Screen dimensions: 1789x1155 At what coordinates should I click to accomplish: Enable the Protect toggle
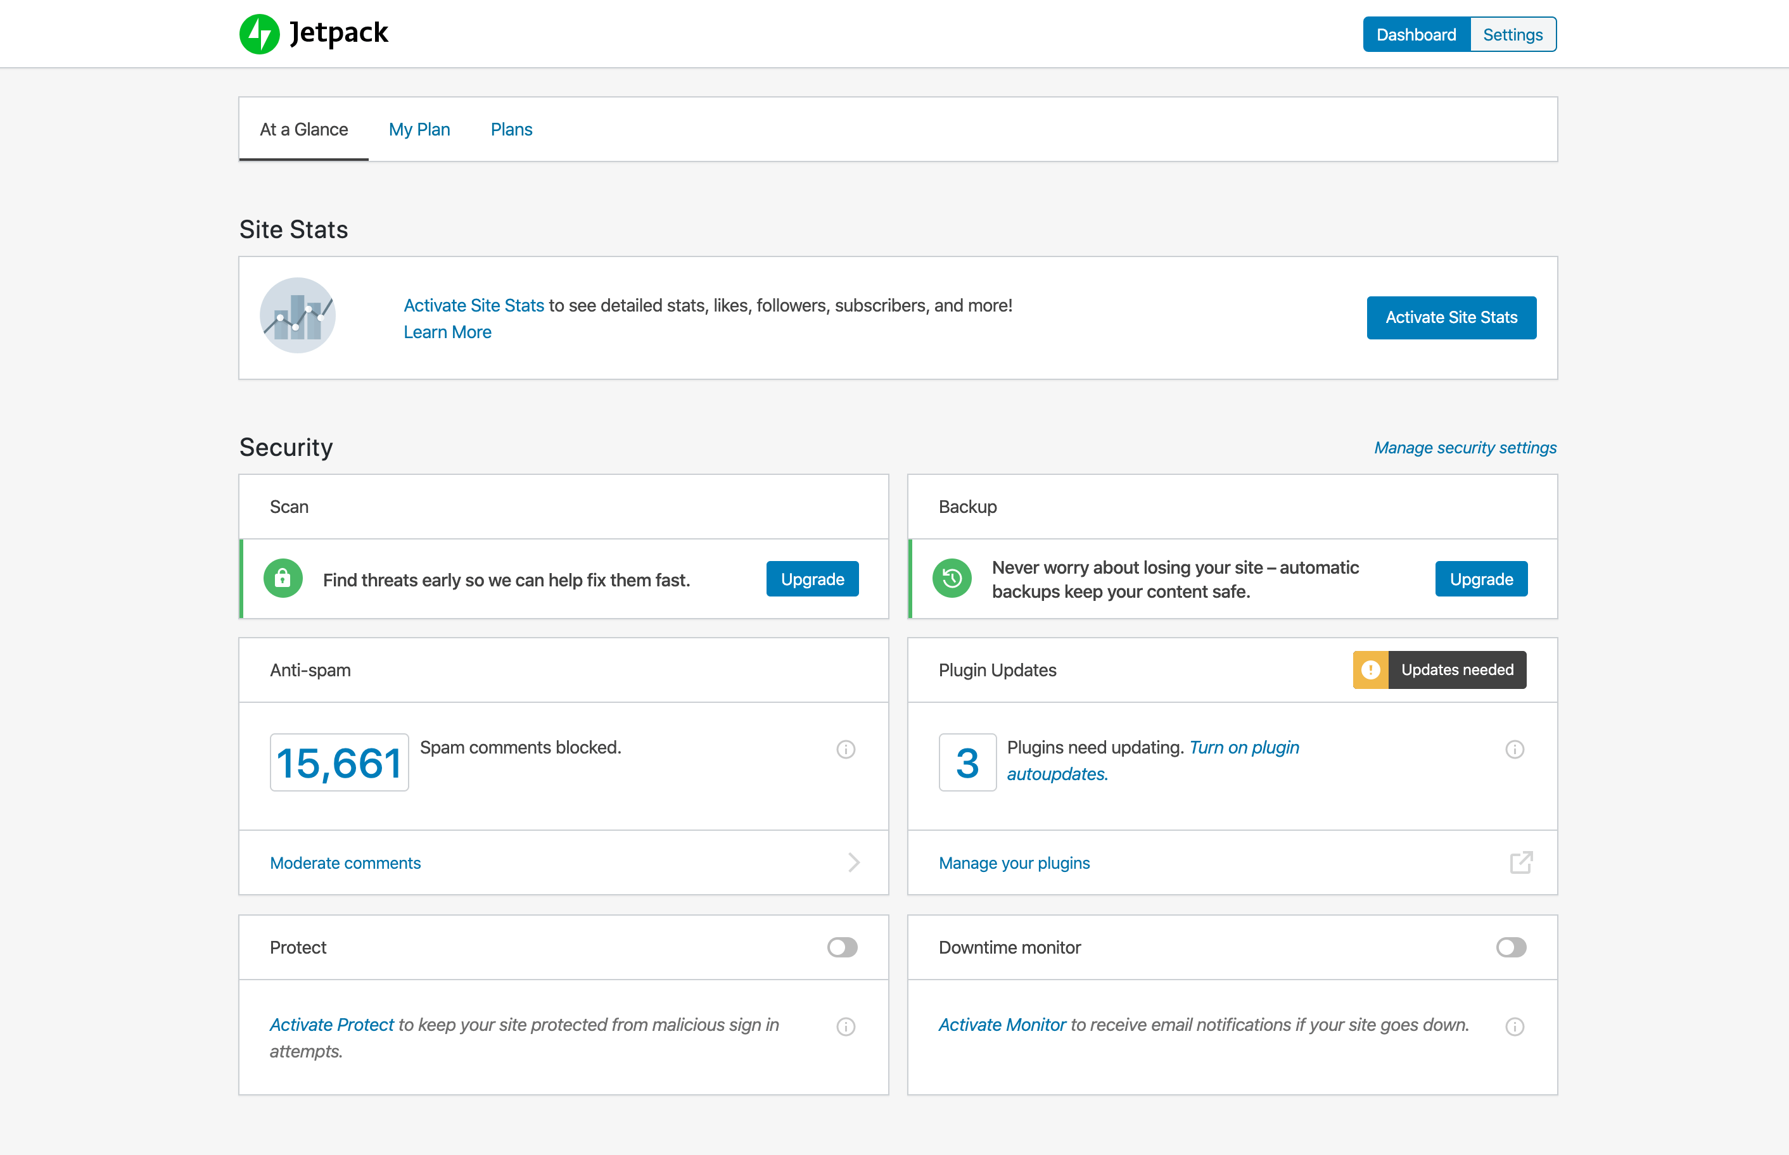pos(842,947)
